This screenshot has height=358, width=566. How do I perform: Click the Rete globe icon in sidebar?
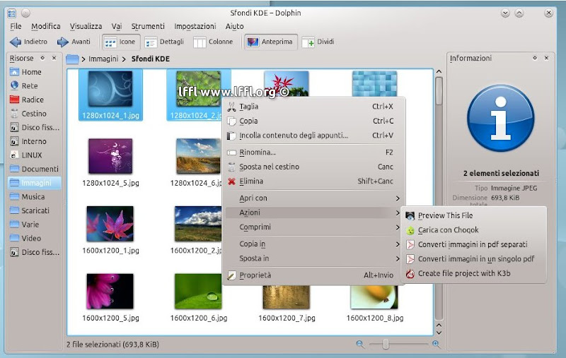click(x=15, y=86)
